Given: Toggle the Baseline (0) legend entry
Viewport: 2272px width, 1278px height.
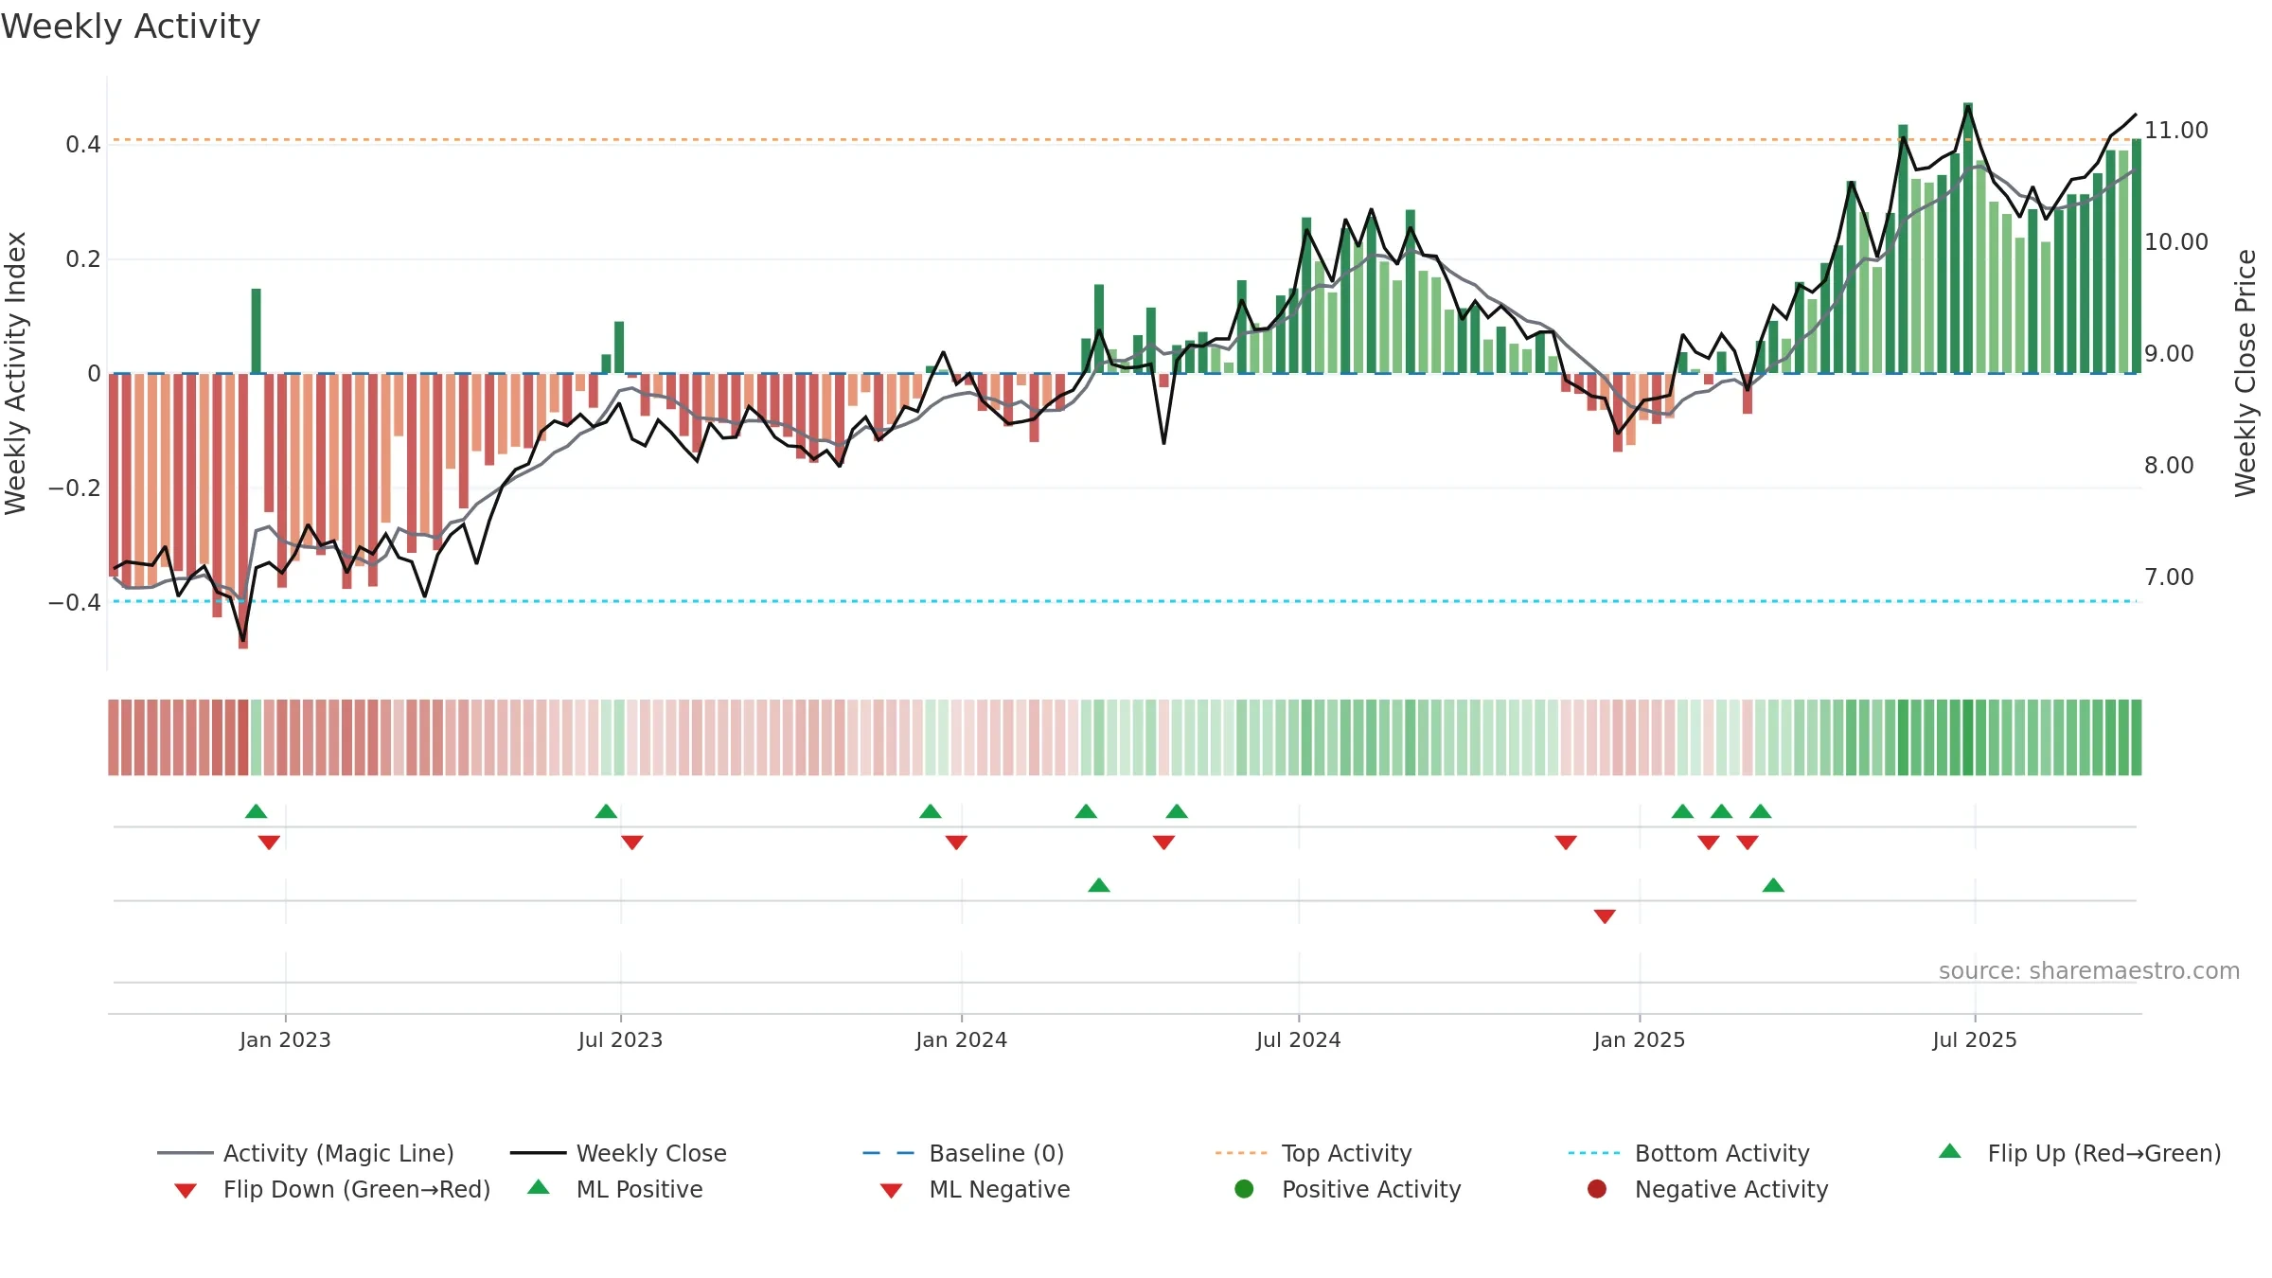Looking at the screenshot, I should [x=964, y=1153].
